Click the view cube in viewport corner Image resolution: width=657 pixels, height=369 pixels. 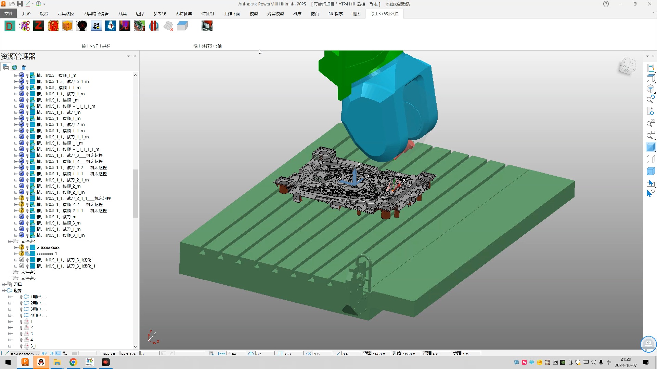pyautogui.click(x=628, y=66)
